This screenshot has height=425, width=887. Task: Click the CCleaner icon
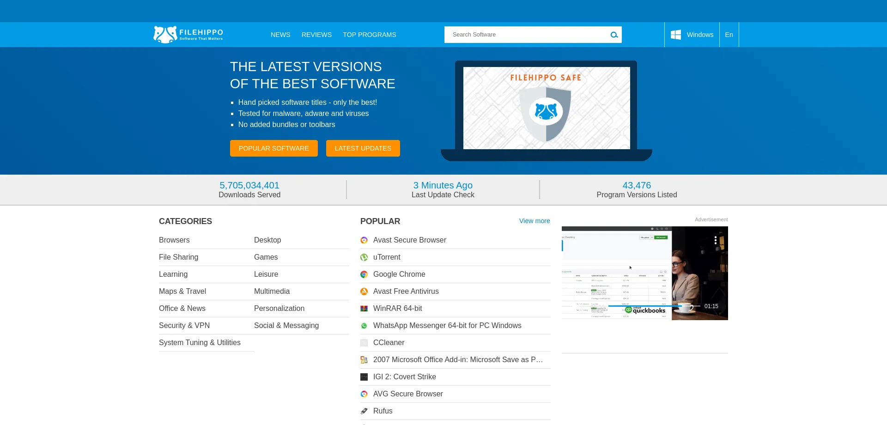coord(364,343)
